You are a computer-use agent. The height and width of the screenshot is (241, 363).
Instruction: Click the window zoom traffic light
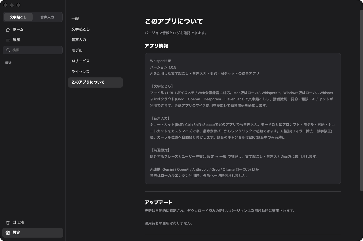pyautogui.click(x=18, y=5)
